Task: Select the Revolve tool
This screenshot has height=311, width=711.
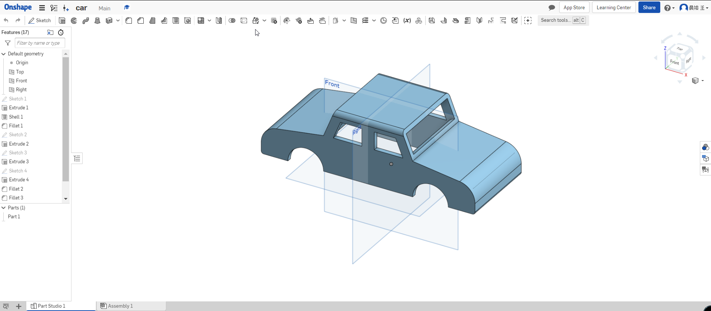Action: [74, 21]
